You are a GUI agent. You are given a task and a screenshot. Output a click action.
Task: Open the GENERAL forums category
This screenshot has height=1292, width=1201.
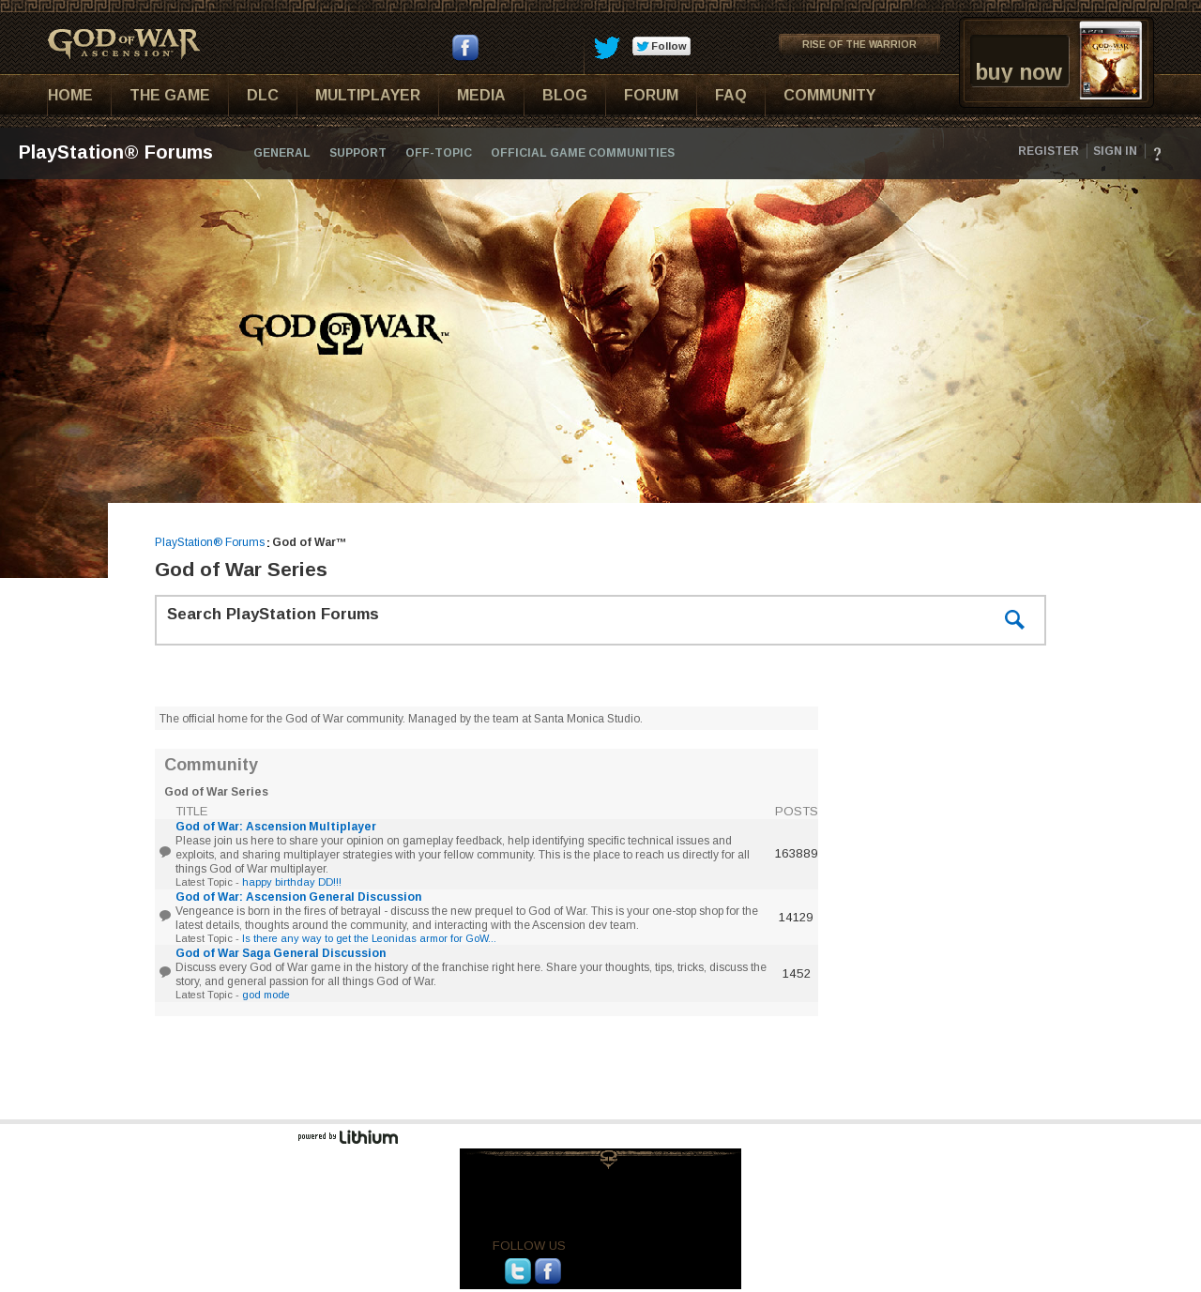pyautogui.click(x=281, y=153)
